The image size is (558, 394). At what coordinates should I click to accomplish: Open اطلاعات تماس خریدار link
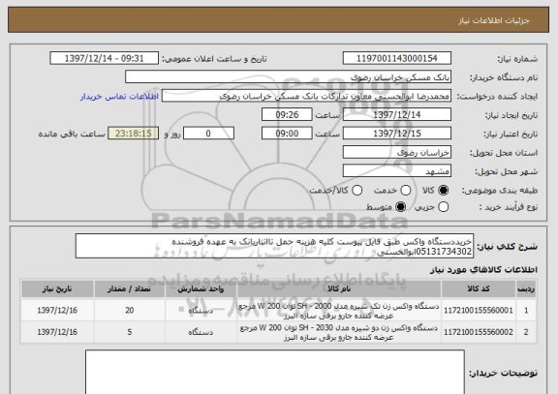coord(119,97)
